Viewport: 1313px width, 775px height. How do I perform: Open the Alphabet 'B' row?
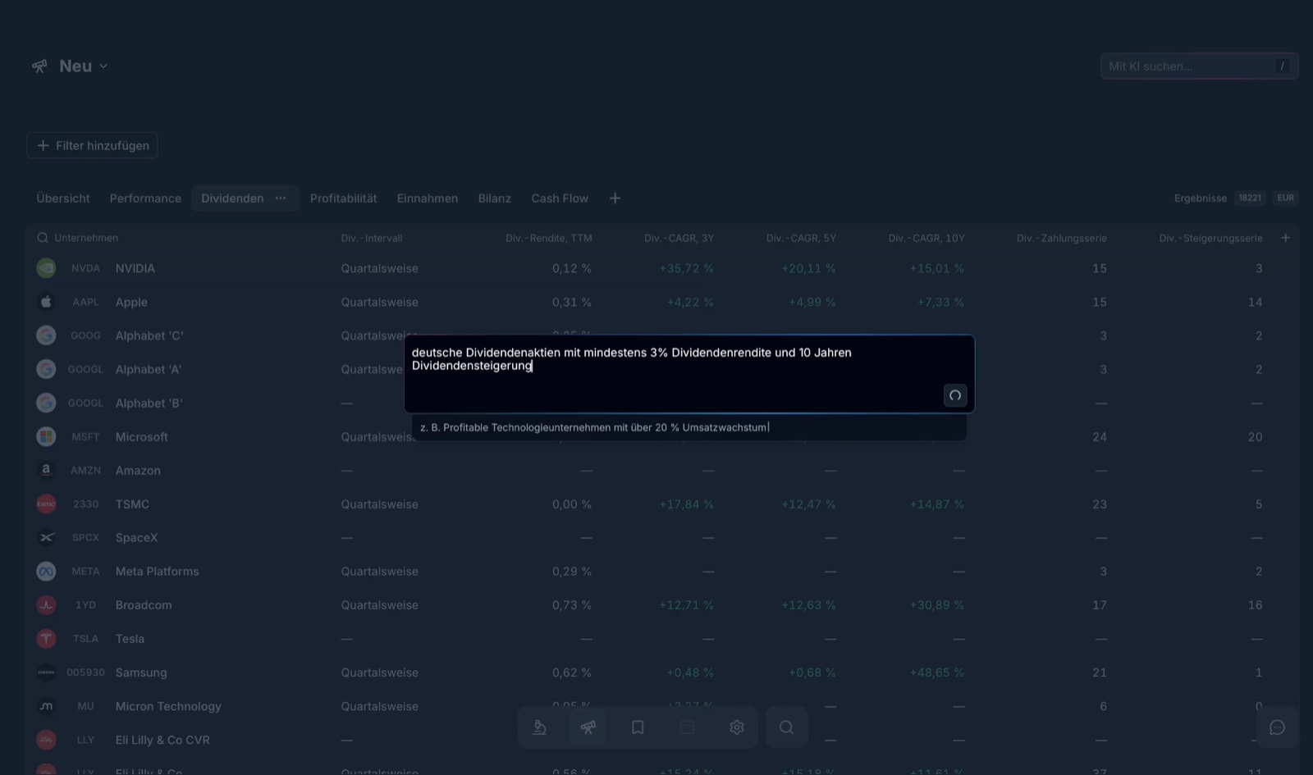point(662,403)
